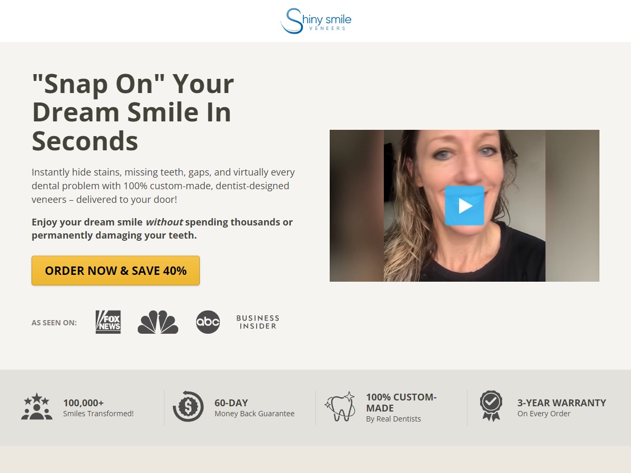Click the money-back dollar icon
Image resolution: width=631 pixels, height=473 pixels.
pos(188,406)
